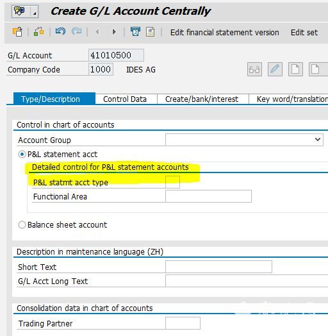Click the other G/L account icon in toolbar
This screenshot has width=328, height=336.
pos(17,32)
